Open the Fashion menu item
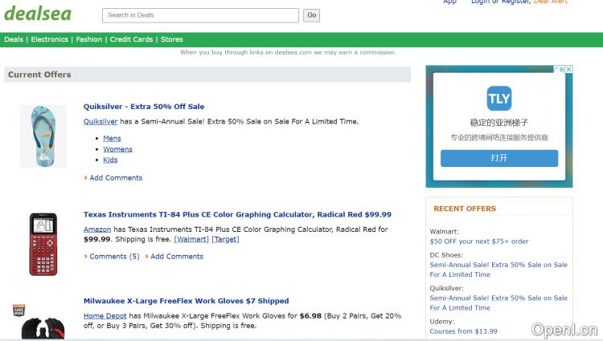603x341 pixels. (x=88, y=39)
